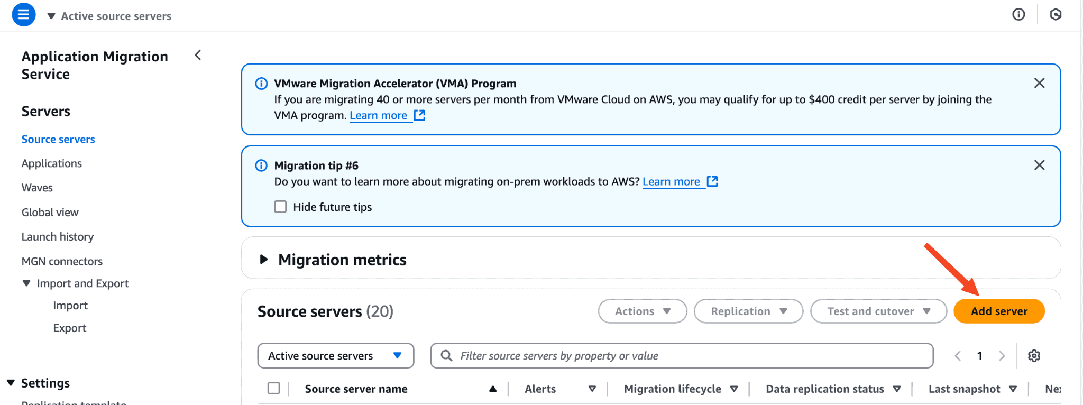Open table preferences gear icon
This screenshot has height=405, width=1083.
pos(1034,356)
